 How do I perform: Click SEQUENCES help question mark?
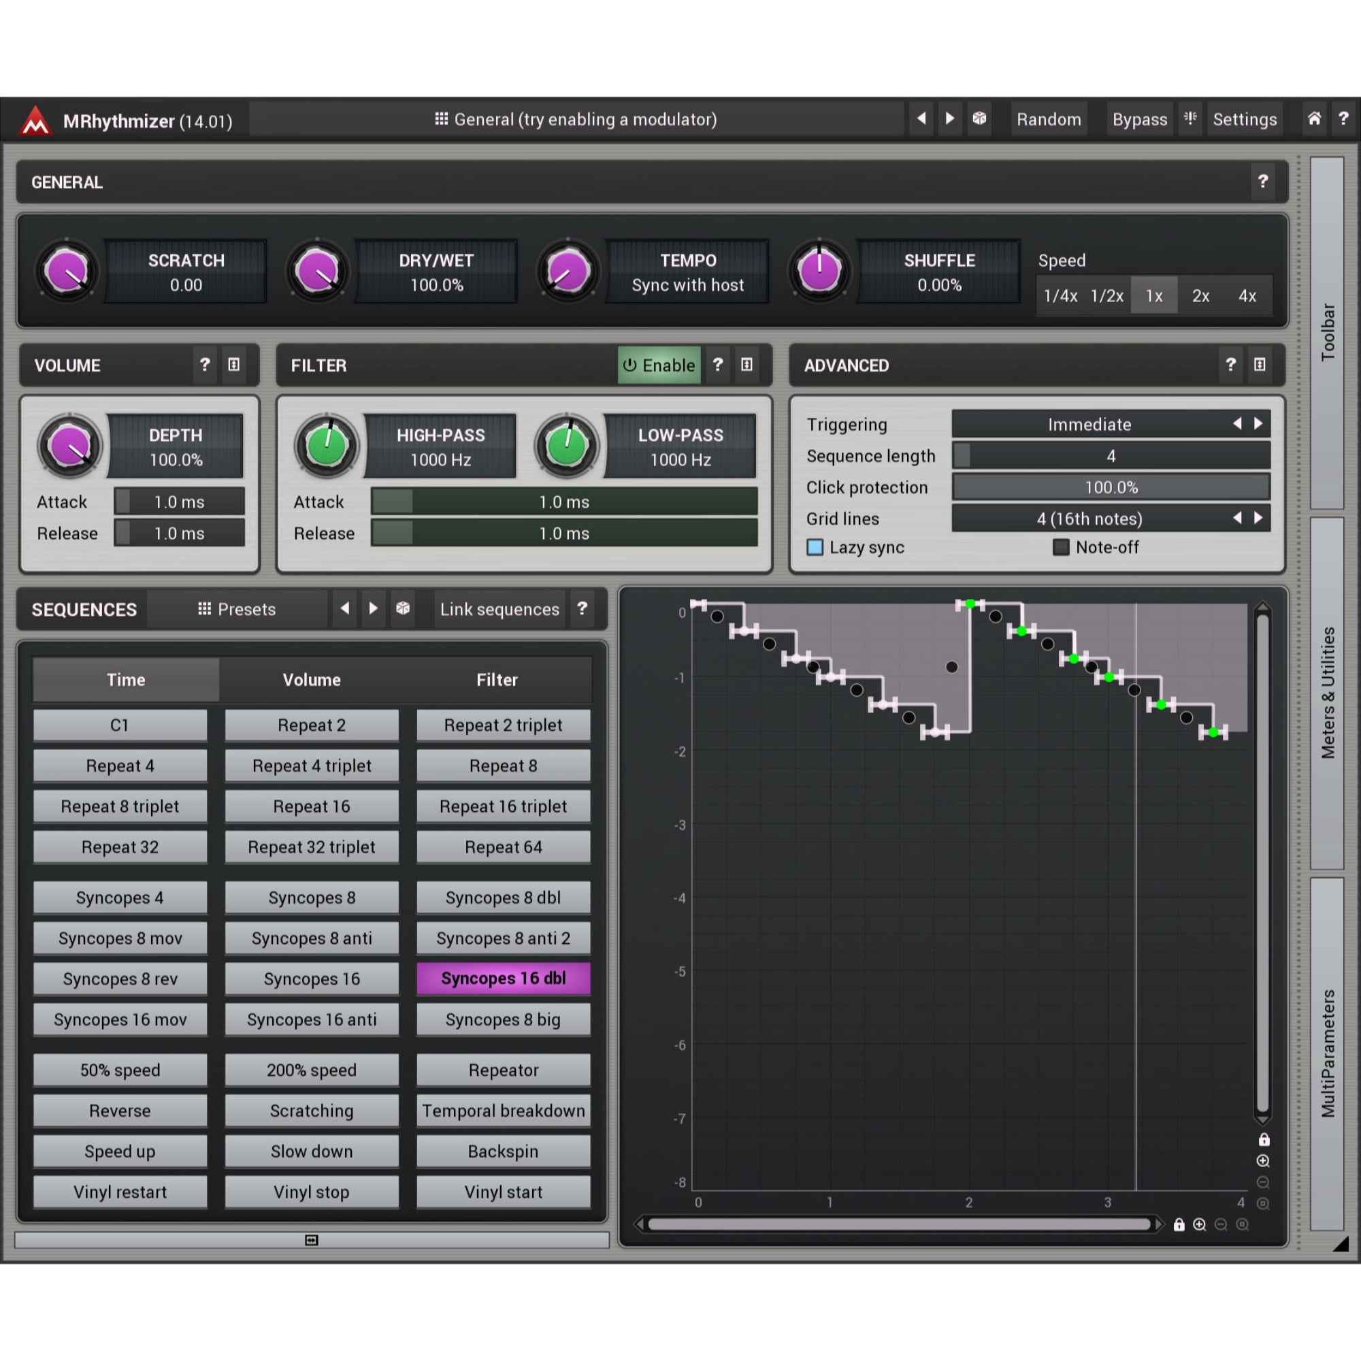pos(582,608)
